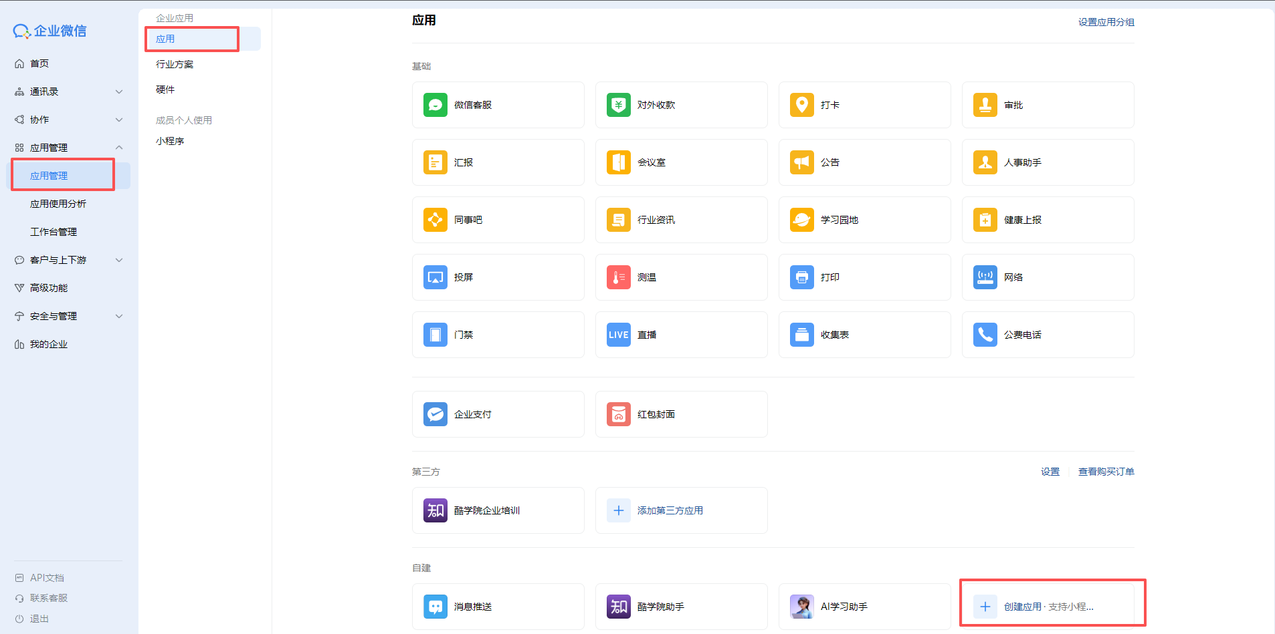This screenshot has width=1275, height=634.
Task: Expand the 安全与管理 chevron
Action: 119,316
